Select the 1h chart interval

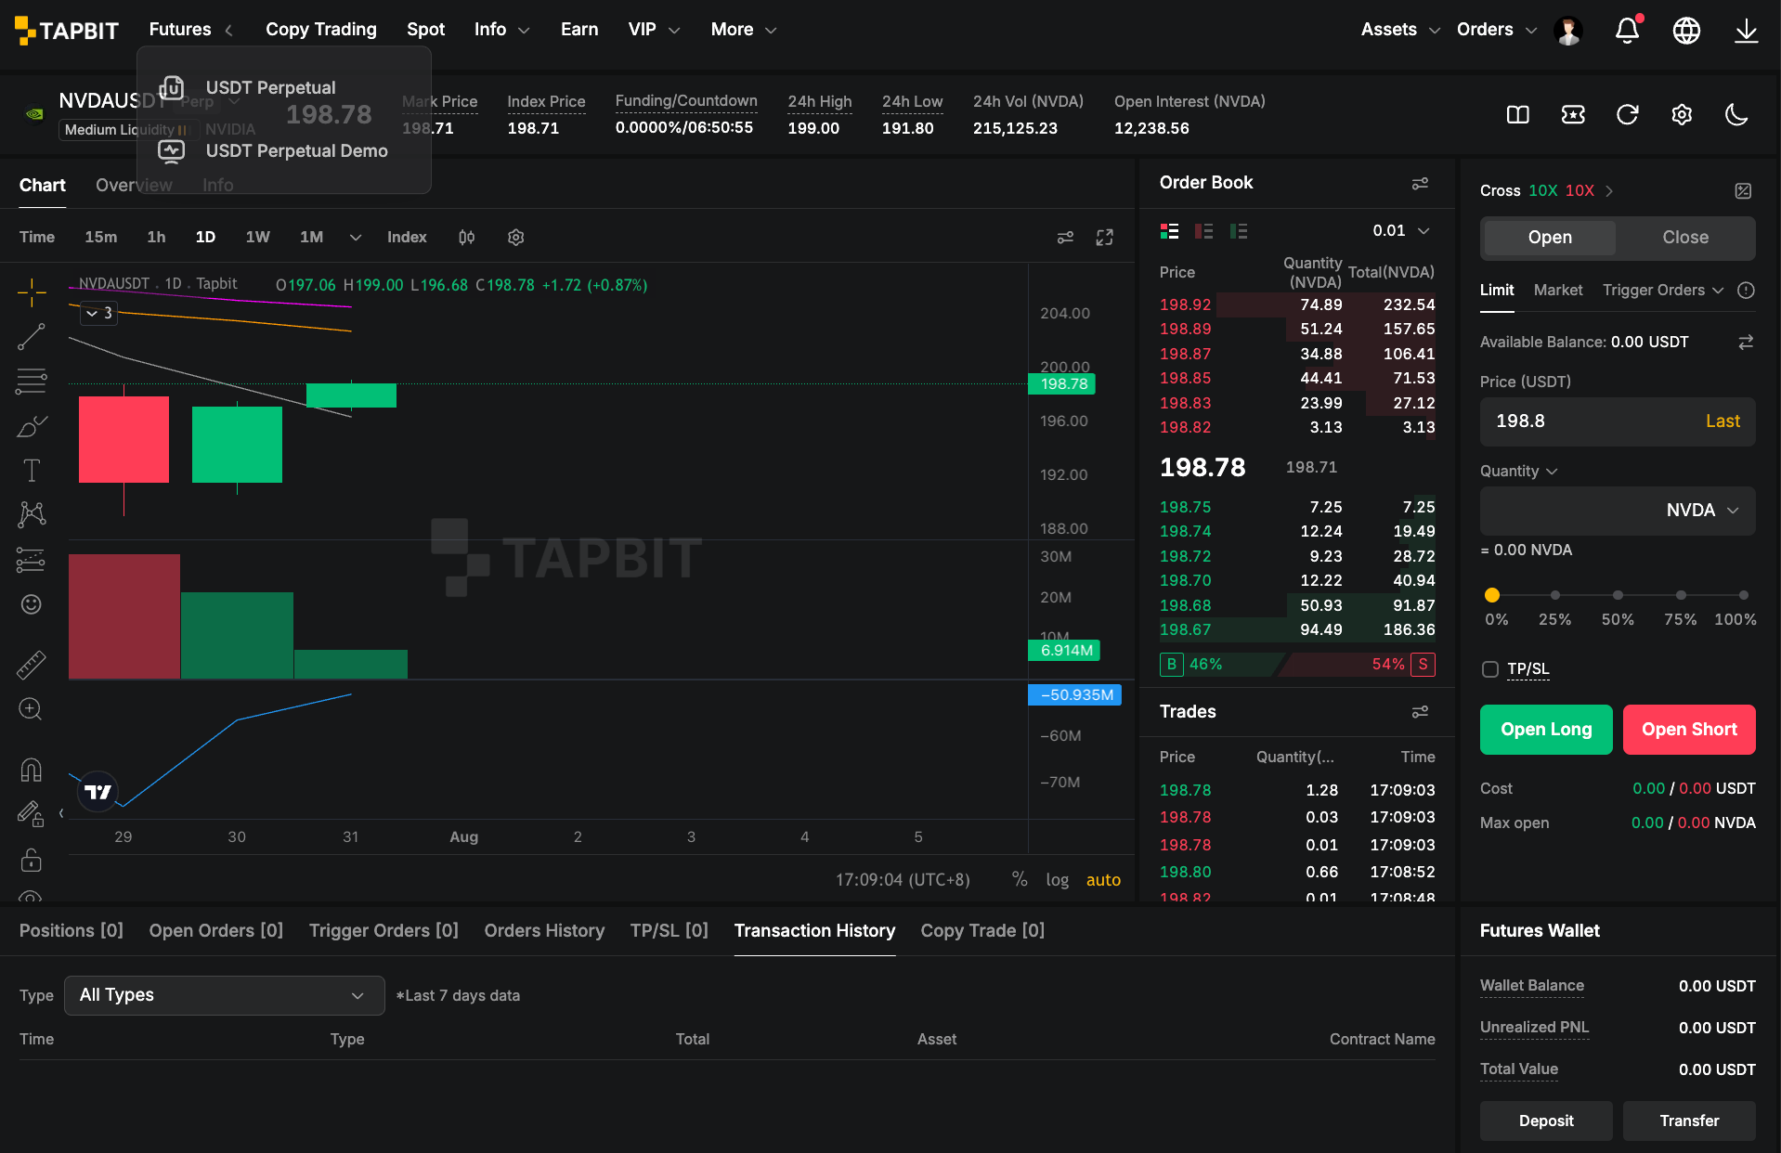click(156, 238)
